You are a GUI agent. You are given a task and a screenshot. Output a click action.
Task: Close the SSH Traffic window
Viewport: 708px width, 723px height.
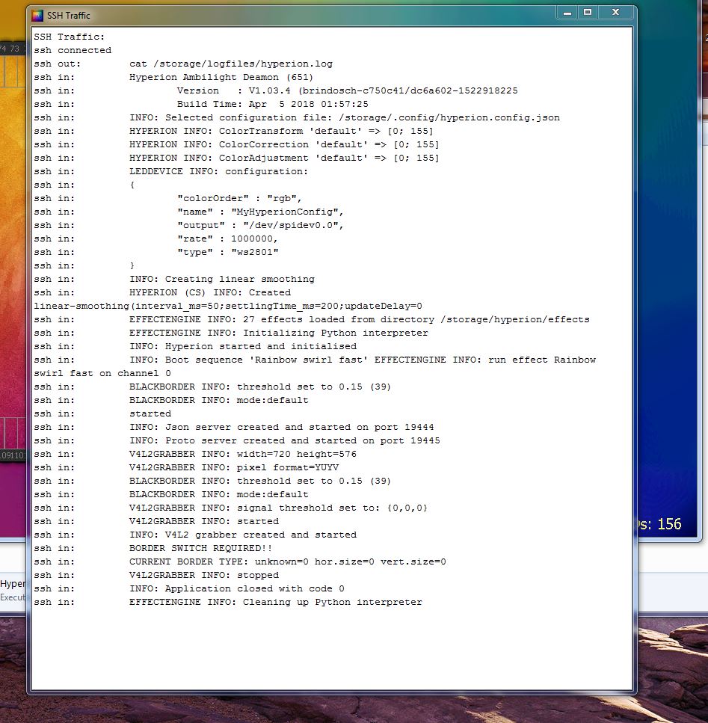coord(616,13)
